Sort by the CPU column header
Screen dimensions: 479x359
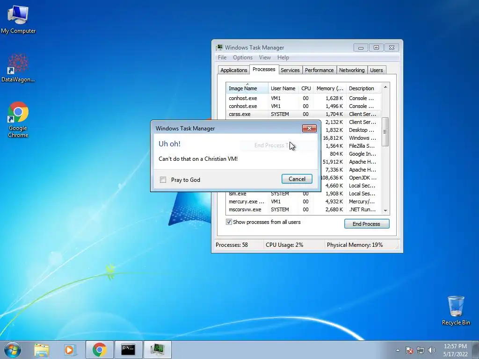tap(306, 88)
